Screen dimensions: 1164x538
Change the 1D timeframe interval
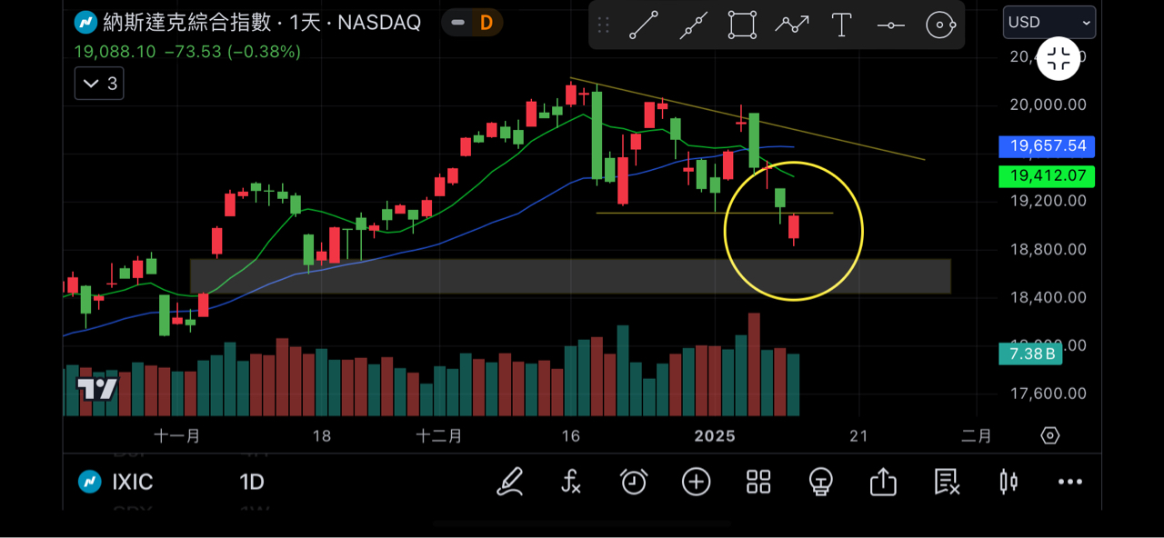point(252,482)
